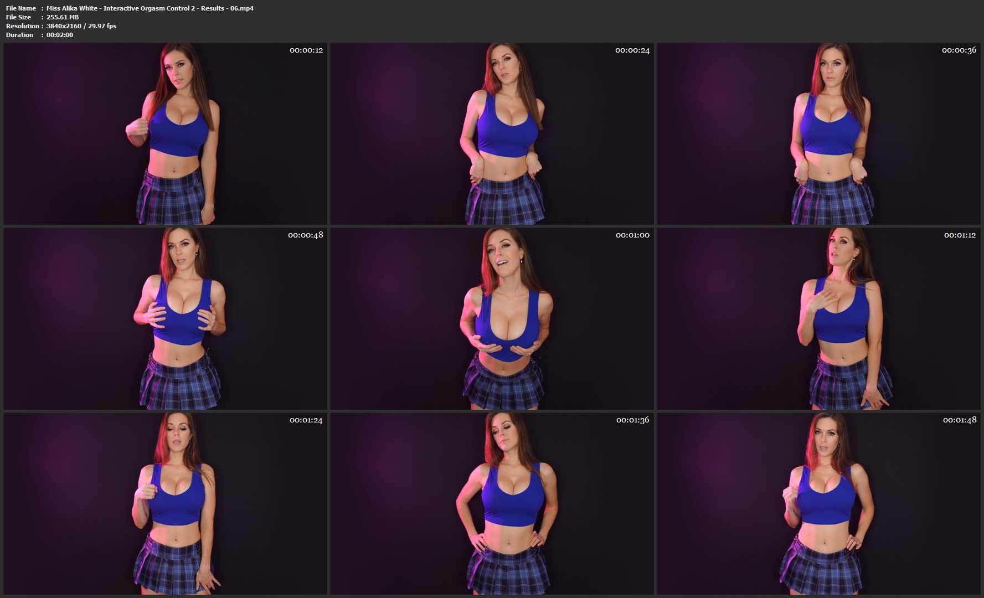Viewport: 984px width, 598px height.
Task: Click the thumbnail frame stamped 00:00:36
Action: [818, 134]
